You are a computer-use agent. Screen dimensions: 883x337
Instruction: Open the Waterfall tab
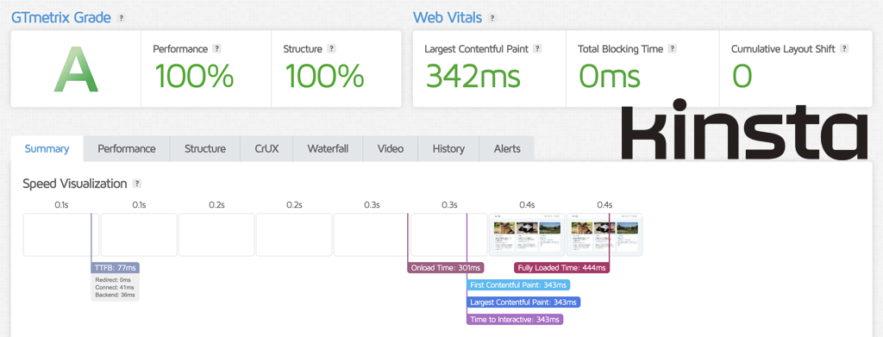click(328, 149)
